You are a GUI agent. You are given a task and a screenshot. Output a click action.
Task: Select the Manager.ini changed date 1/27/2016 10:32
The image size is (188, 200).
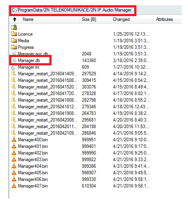131,67
